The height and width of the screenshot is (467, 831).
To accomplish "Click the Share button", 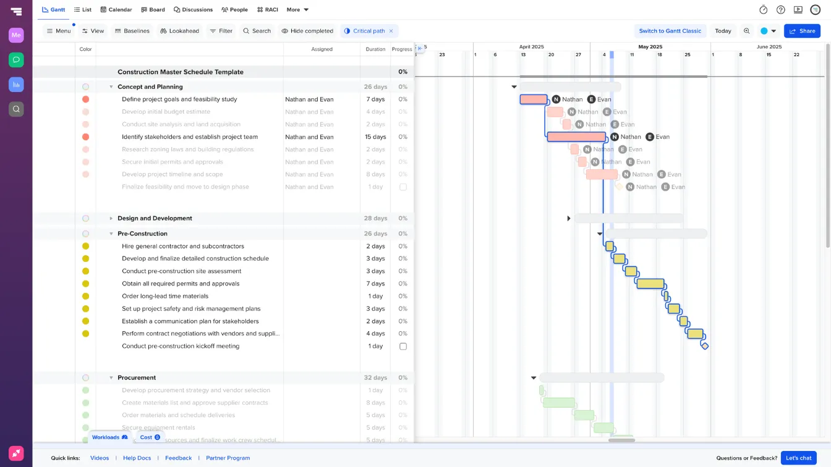I will pos(802,30).
